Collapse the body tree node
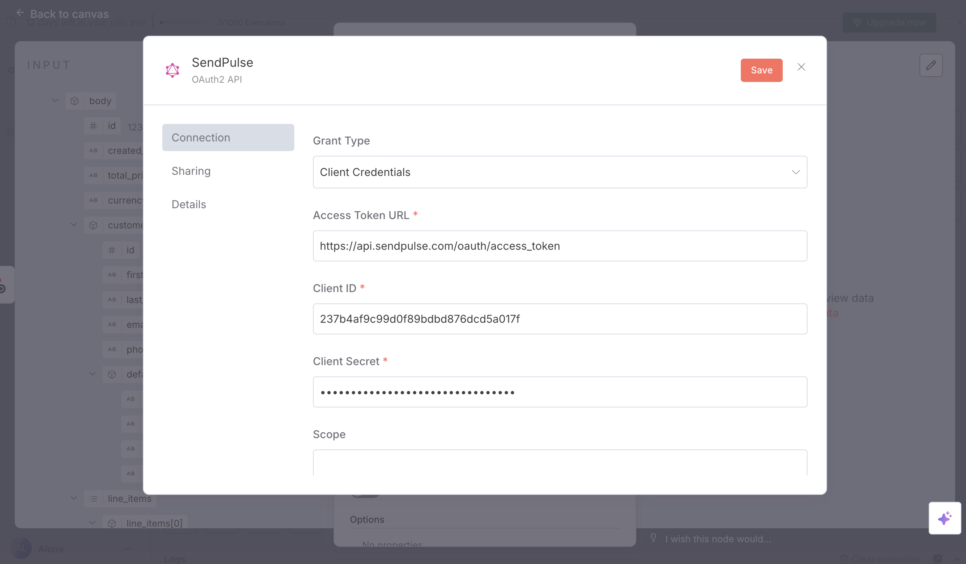966x564 pixels. pos(55,101)
